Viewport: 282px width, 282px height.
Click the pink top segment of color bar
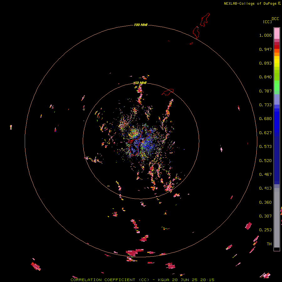277,34
